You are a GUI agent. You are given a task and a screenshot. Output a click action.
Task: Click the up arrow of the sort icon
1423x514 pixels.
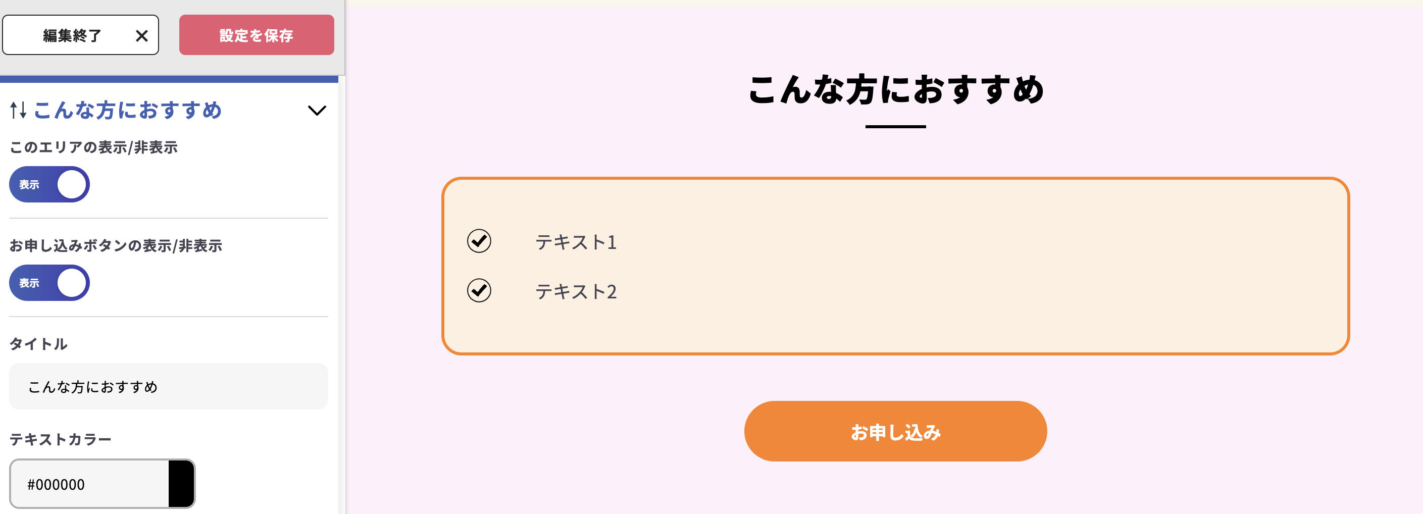click(x=14, y=111)
